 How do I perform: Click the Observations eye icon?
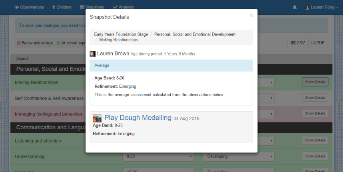coord(17,8)
